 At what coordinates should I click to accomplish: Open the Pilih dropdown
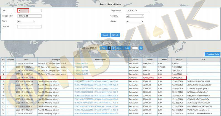coord(26,21)
